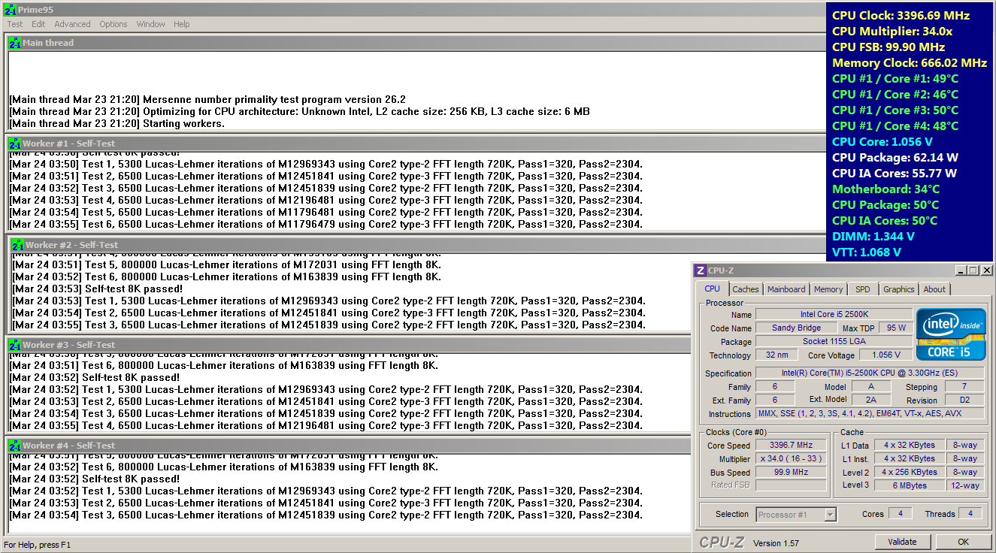Click the Prime95 icon in the title bar

(x=10, y=9)
